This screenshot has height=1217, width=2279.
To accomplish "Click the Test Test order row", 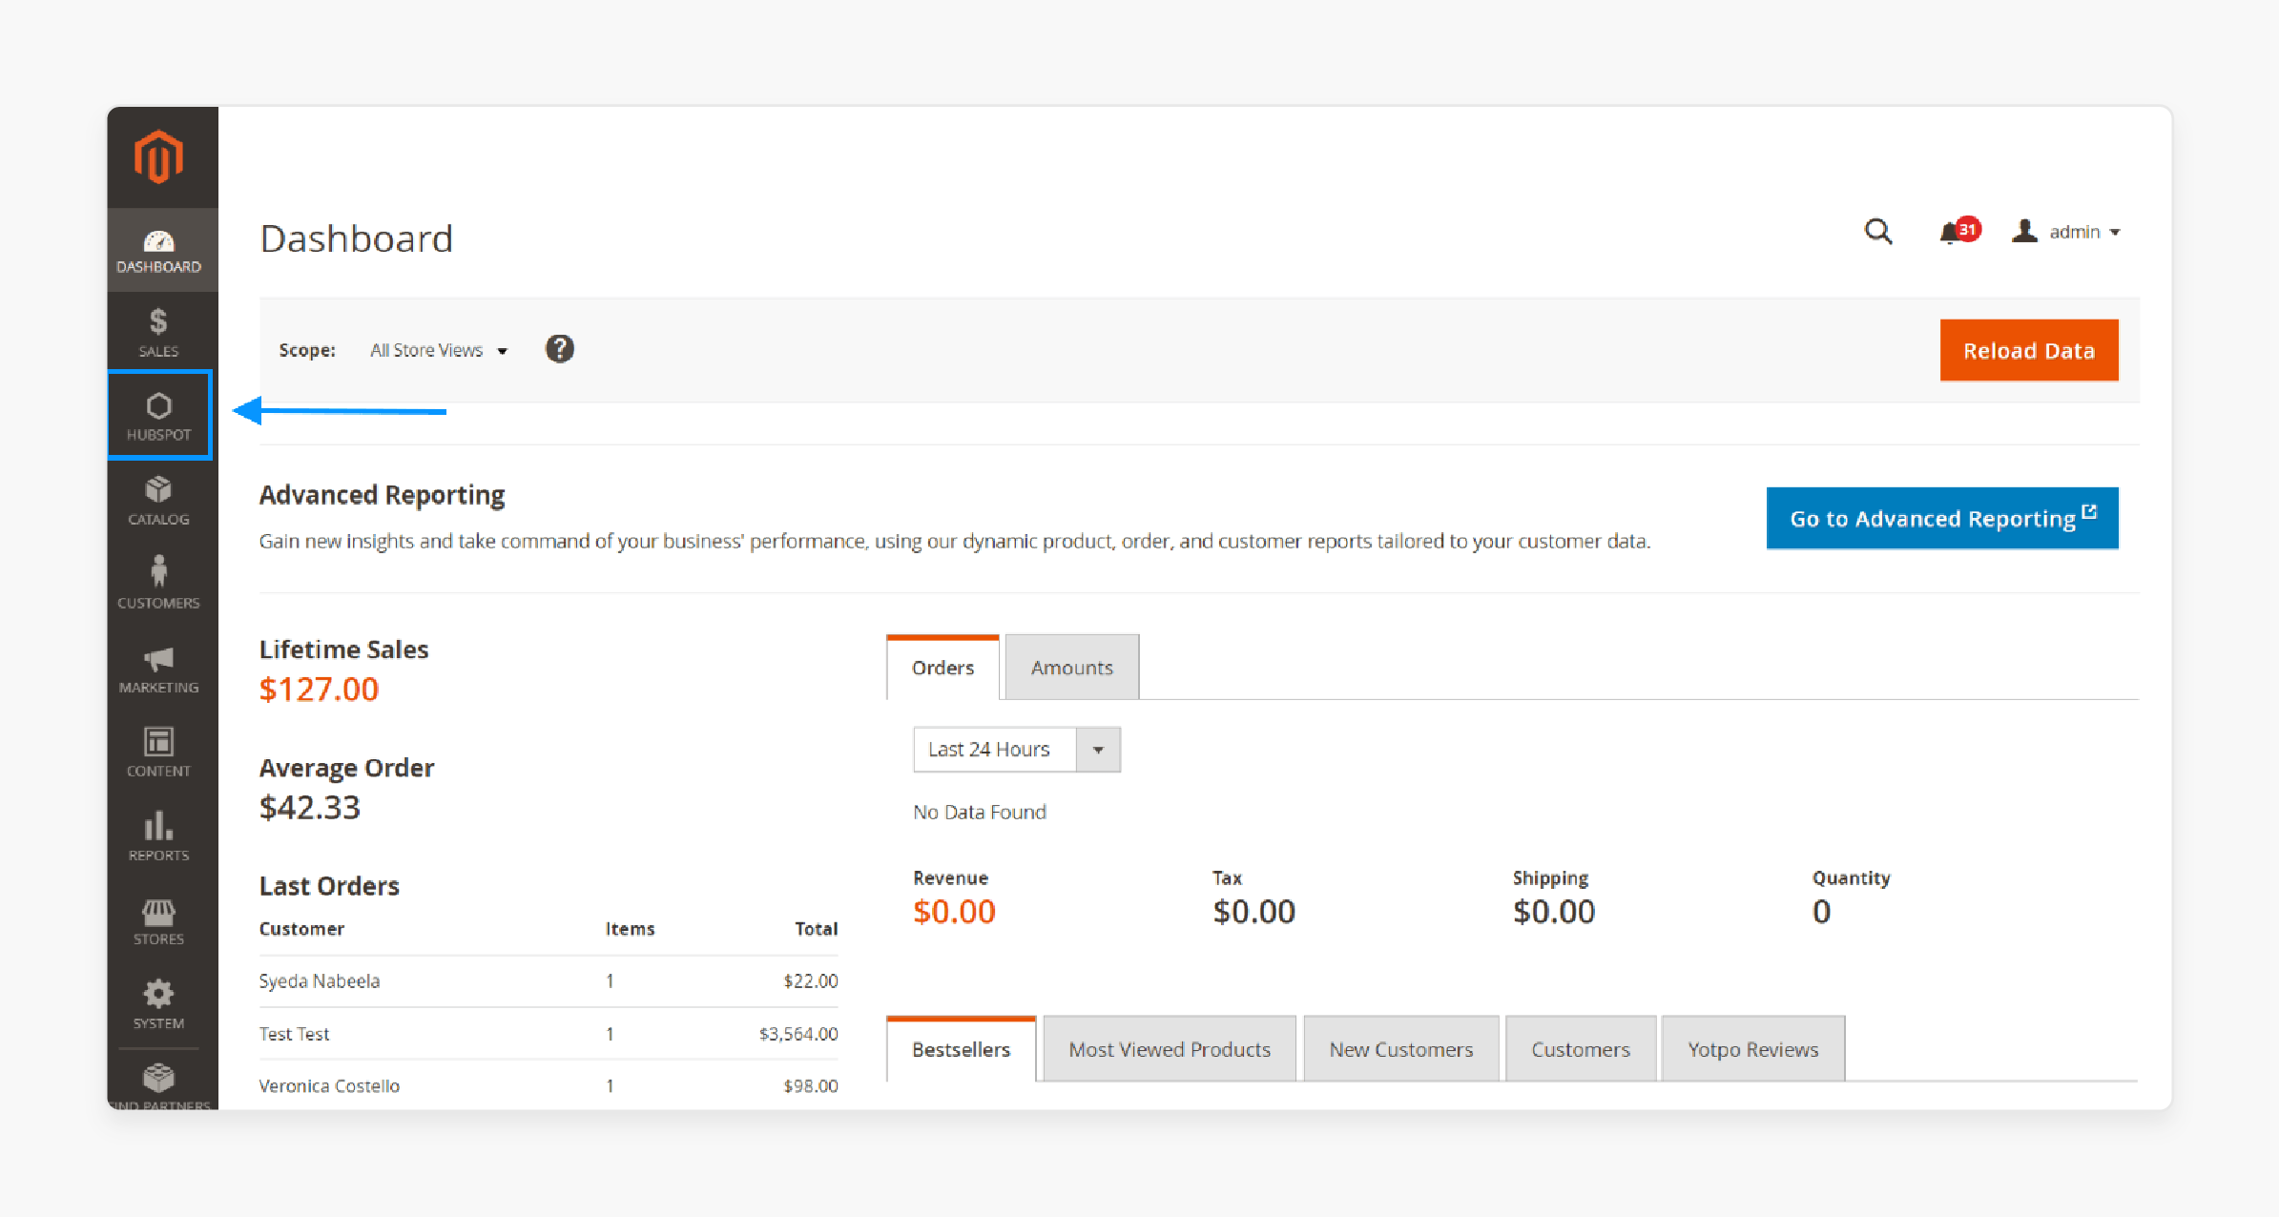I will (x=549, y=1034).
